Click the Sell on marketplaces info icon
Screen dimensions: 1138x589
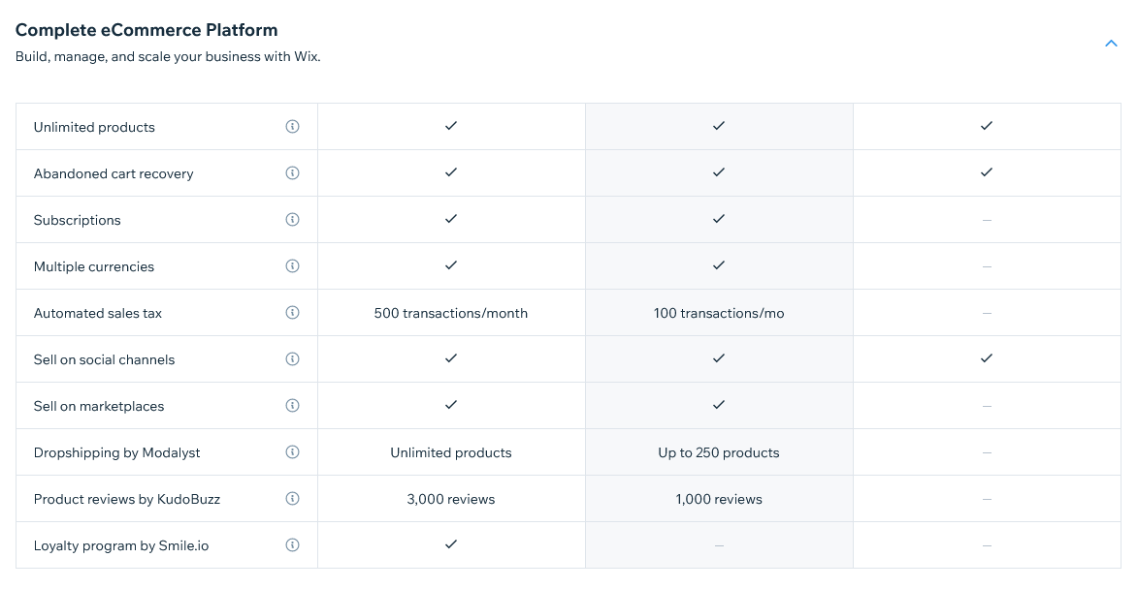click(292, 406)
